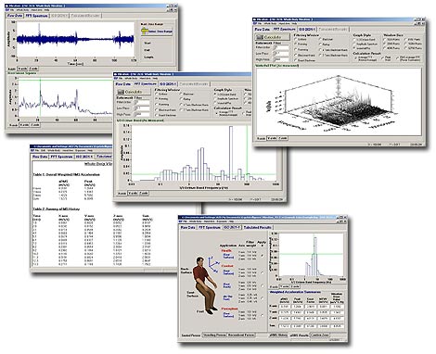Image resolution: width=436 pixels, height=354 pixels.
Task: Click the seated person 3D figure
Action: [205, 285]
